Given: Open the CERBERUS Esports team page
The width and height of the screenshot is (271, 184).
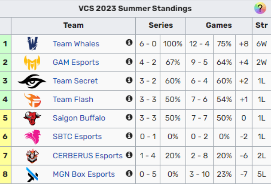Looking at the screenshot, I should click(x=87, y=156).
